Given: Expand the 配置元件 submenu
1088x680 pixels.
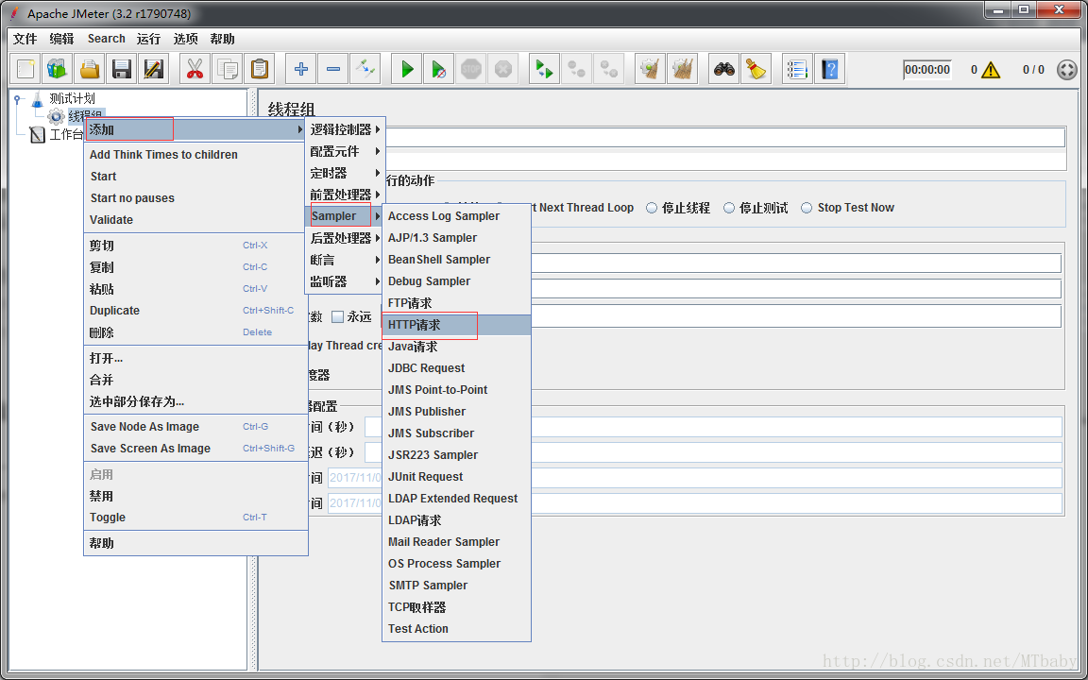Looking at the screenshot, I should (x=345, y=151).
